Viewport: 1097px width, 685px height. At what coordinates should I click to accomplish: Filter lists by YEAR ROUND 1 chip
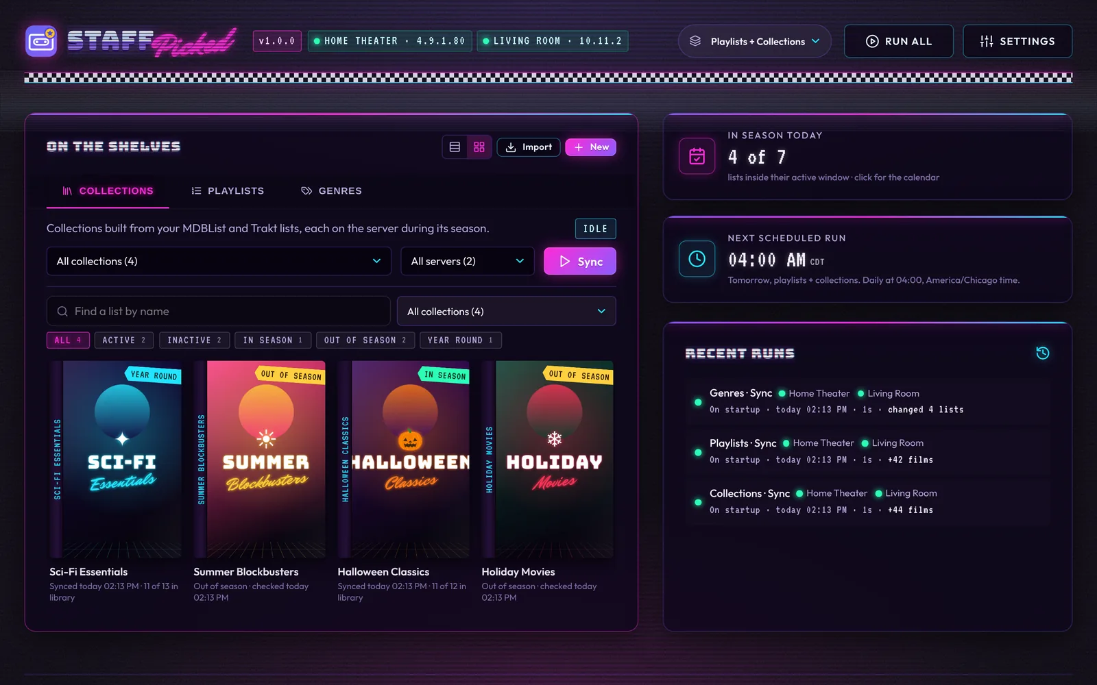coord(461,340)
